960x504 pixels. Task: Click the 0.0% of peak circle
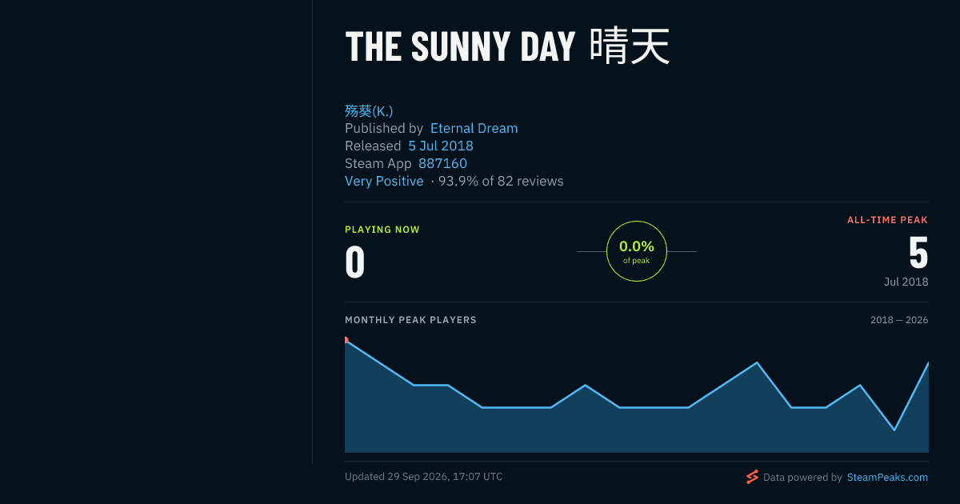(637, 251)
